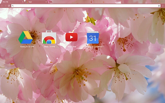
Task: Go back using the back arrow
Action: [x=2, y=6]
